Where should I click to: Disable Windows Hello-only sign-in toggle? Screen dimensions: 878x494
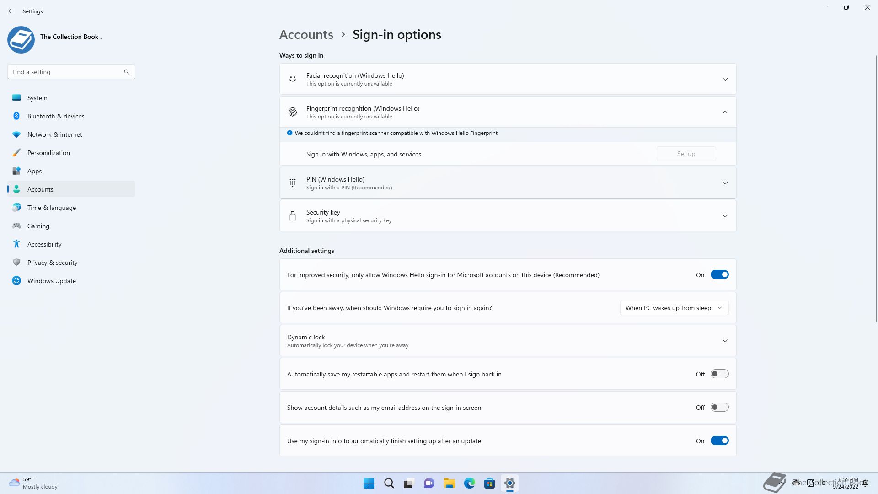point(719,274)
